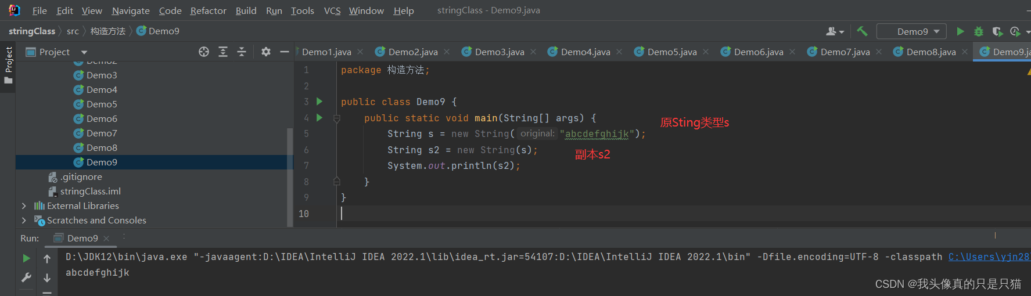Image resolution: width=1031 pixels, height=296 pixels.
Task: Open the Help menu
Action: [x=404, y=10]
